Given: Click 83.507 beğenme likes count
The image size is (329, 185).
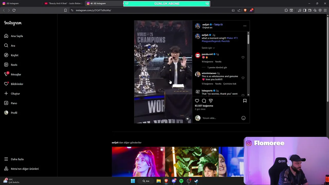Looking at the screenshot, I should (204, 106).
